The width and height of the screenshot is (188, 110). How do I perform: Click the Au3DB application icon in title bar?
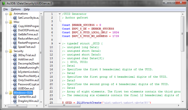point(4,3)
